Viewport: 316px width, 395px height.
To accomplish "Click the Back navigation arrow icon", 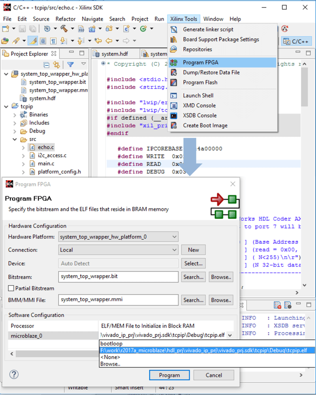I will (109, 41).
